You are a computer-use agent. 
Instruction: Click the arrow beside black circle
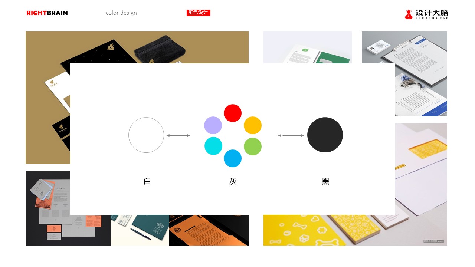291,136
